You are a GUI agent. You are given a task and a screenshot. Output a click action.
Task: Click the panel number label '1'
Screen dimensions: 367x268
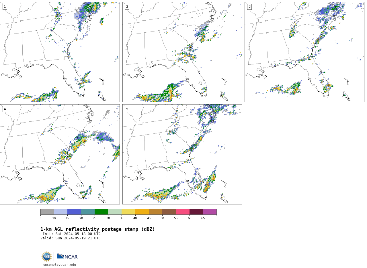5,7
